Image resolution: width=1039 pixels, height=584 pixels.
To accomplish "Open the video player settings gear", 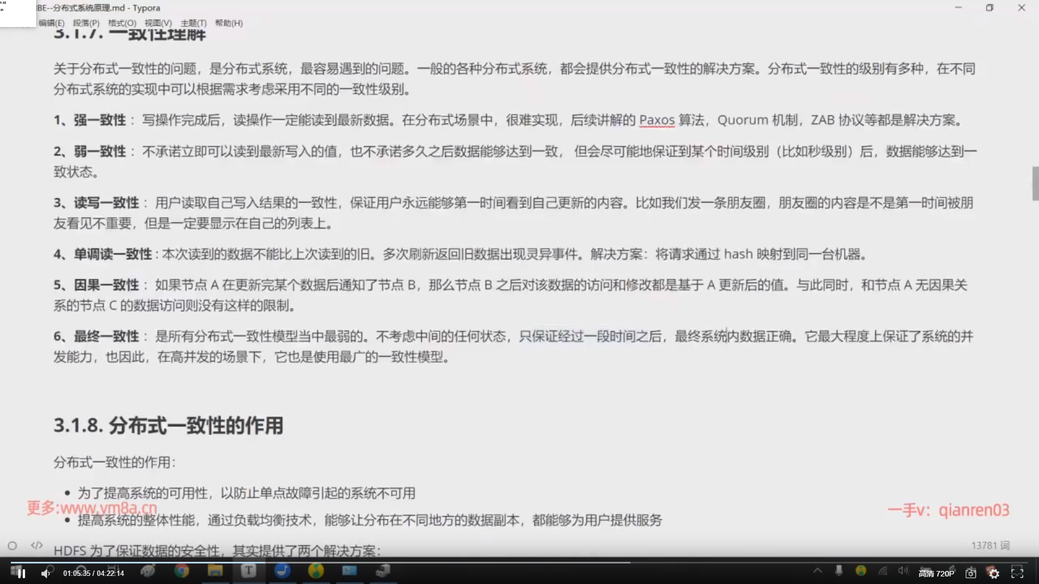I will (994, 573).
